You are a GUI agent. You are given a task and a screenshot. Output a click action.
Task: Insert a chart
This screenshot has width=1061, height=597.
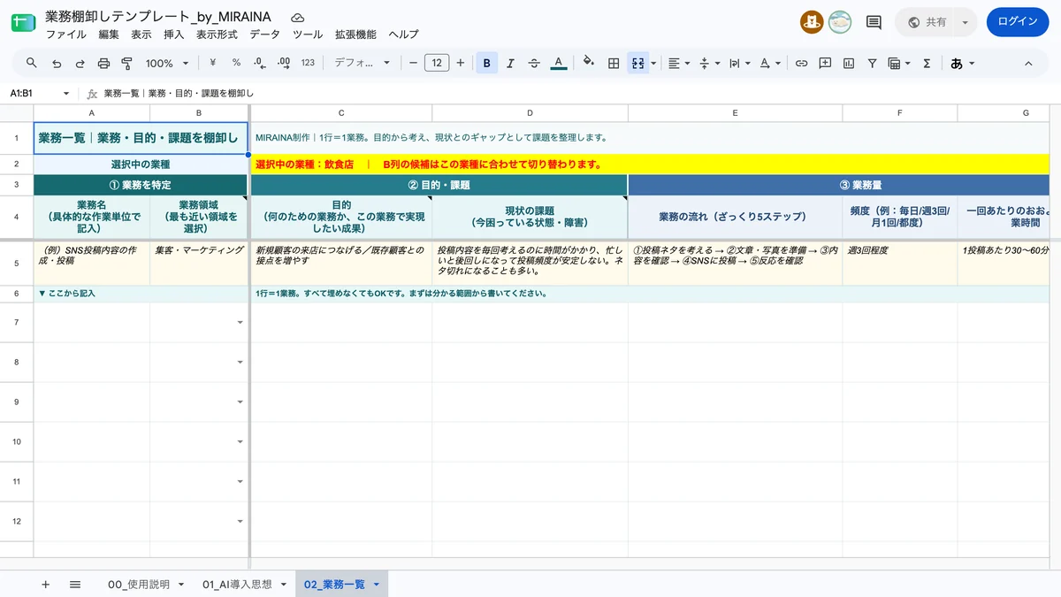click(x=849, y=63)
